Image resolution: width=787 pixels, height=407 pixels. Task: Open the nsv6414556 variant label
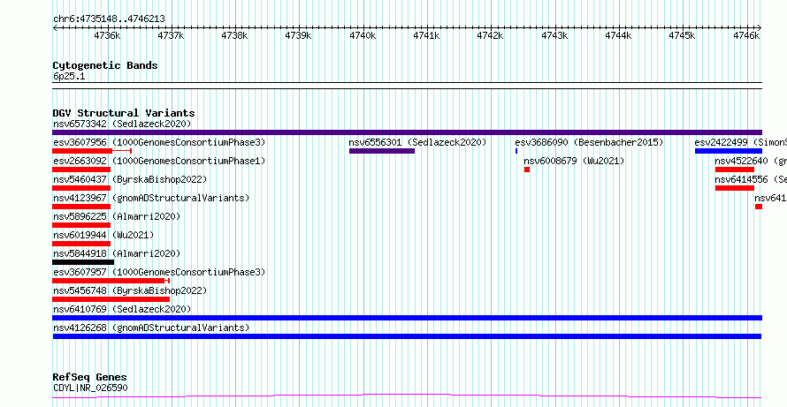coord(751,179)
